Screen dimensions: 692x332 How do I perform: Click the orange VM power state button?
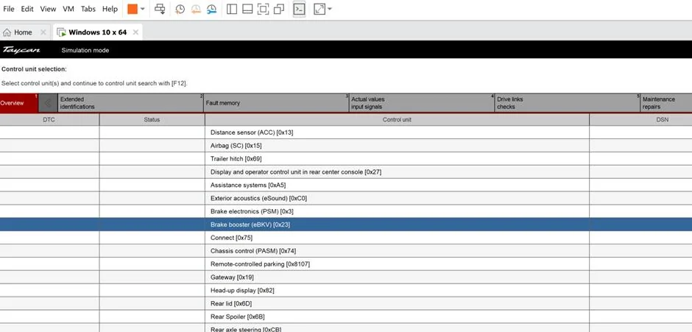133,9
